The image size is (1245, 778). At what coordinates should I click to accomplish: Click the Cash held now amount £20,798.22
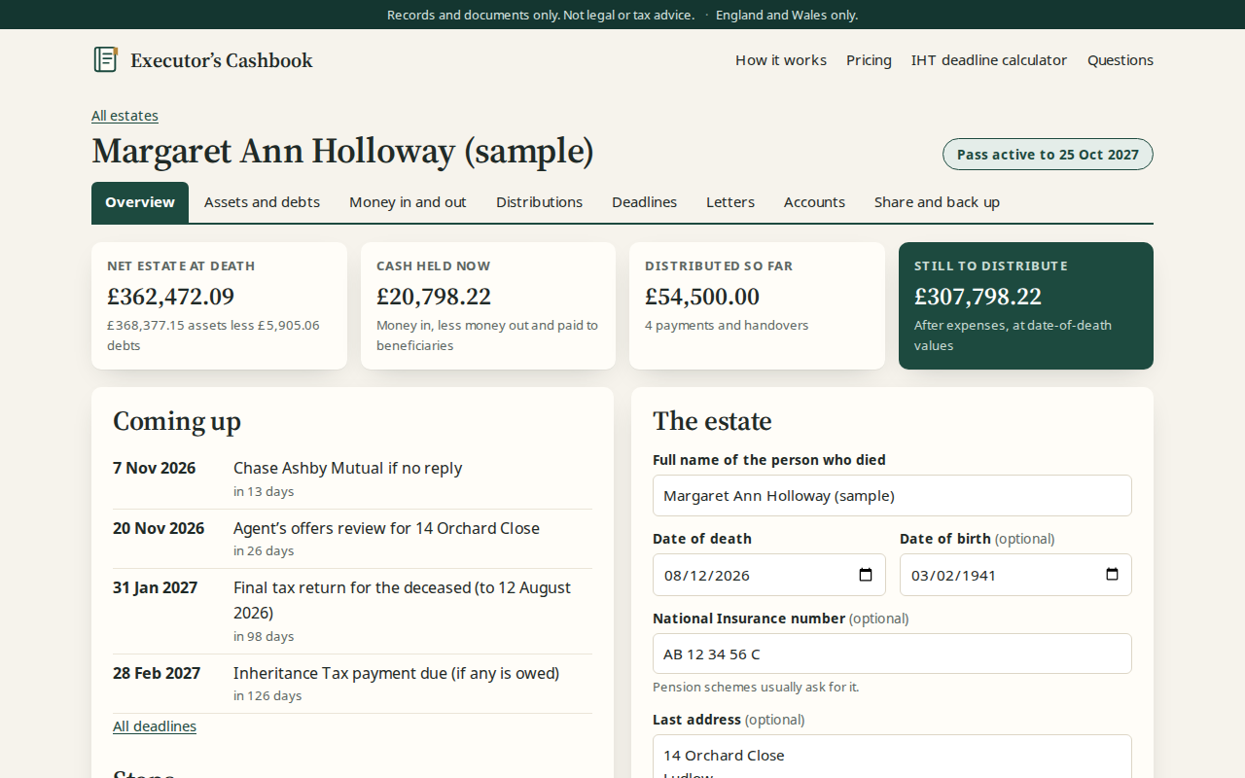pos(434,297)
